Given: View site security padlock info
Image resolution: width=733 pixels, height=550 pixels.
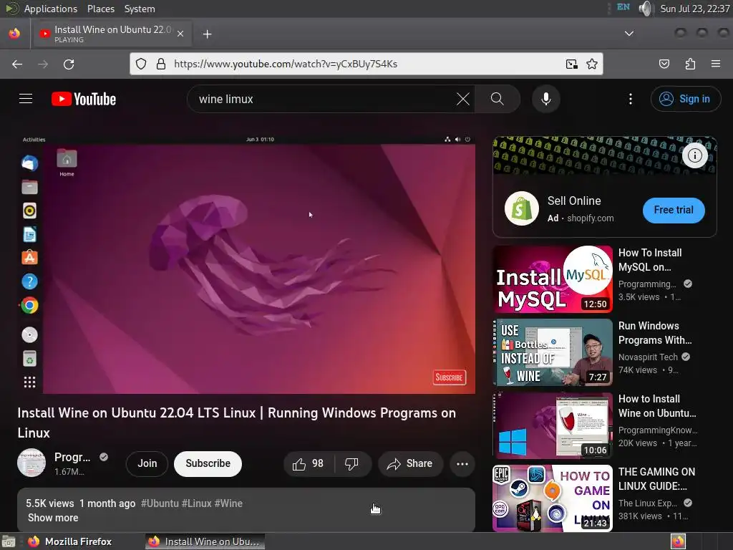Looking at the screenshot, I should tap(161, 64).
